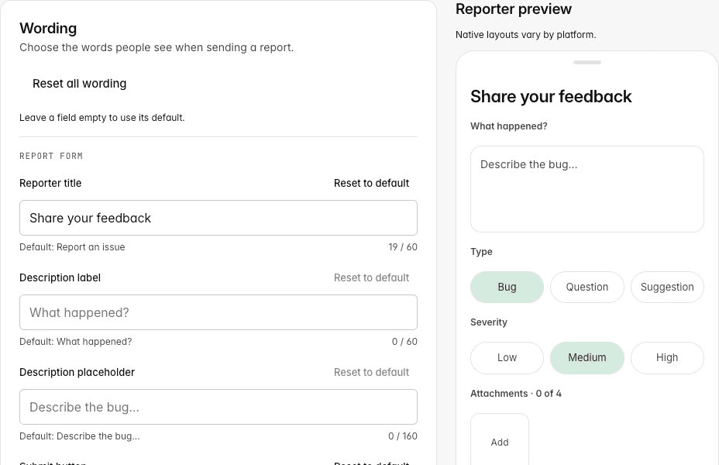Click the 'Share your feedback' preview heading
The height and width of the screenshot is (465, 719).
(x=551, y=97)
